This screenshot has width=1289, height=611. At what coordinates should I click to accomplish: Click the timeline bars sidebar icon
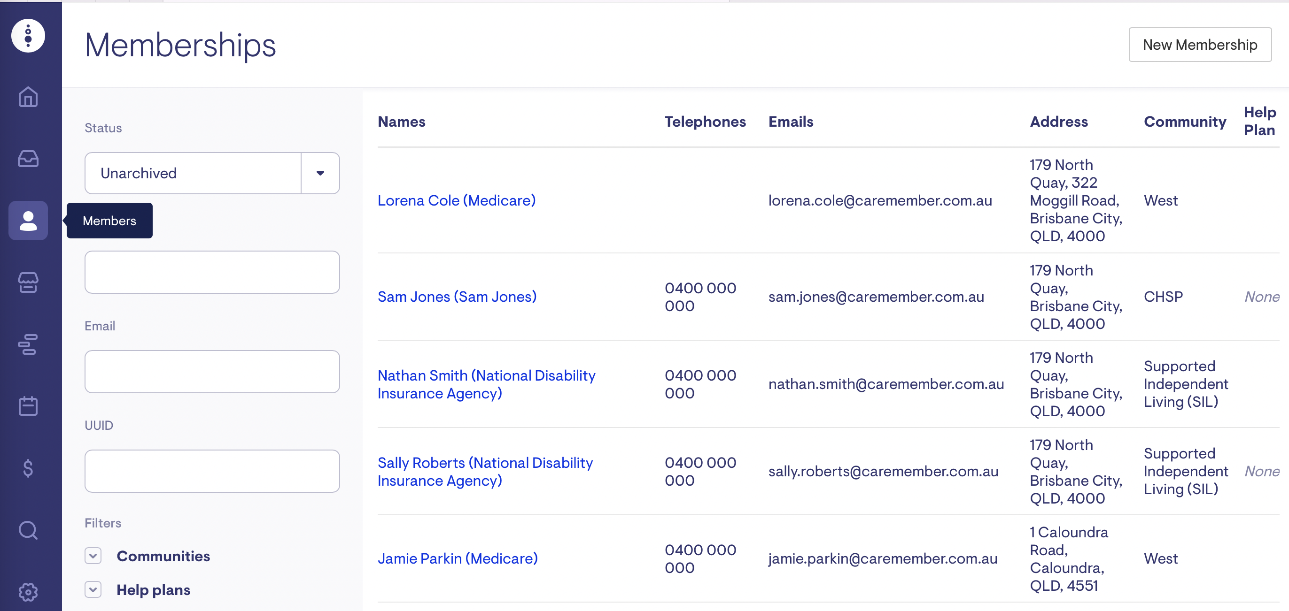[x=28, y=344]
